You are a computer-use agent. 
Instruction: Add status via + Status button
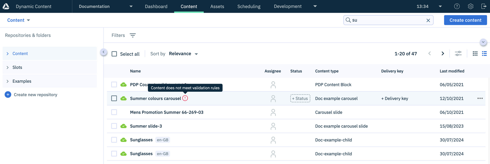[x=300, y=99]
